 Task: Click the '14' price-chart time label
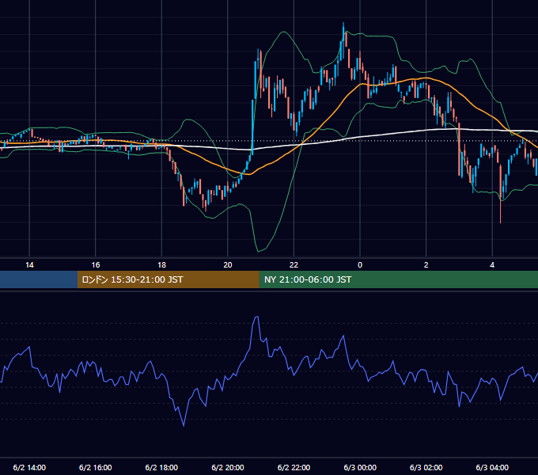click(x=29, y=265)
